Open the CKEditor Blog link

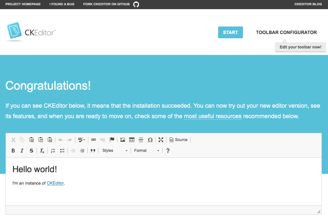point(307,4)
